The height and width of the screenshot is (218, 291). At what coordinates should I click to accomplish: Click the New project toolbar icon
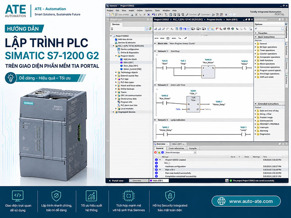pos(108,15)
